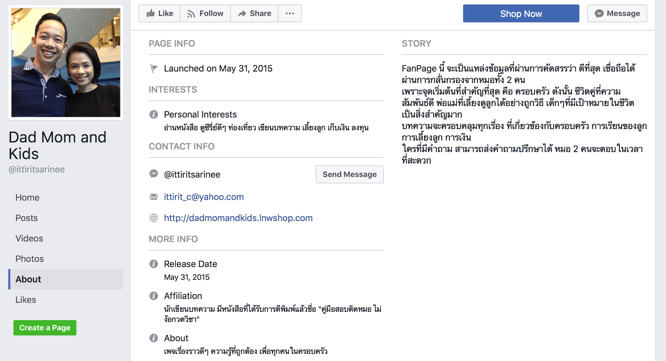Click the Share arrow icon
The width and height of the screenshot is (666, 361).
click(242, 13)
